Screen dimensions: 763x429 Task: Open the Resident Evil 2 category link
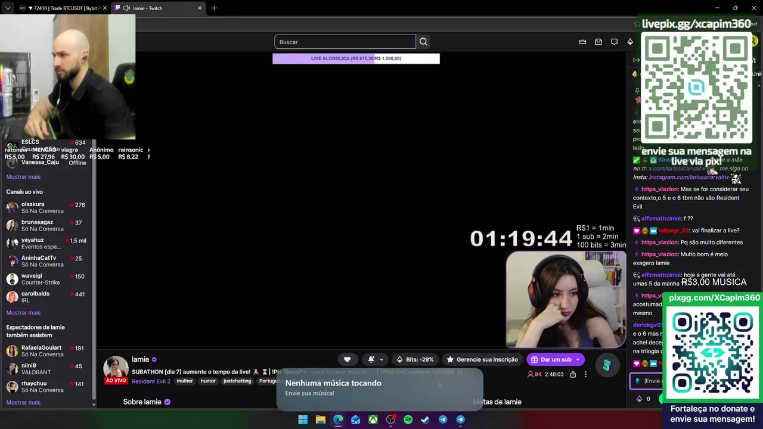click(x=151, y=381)
